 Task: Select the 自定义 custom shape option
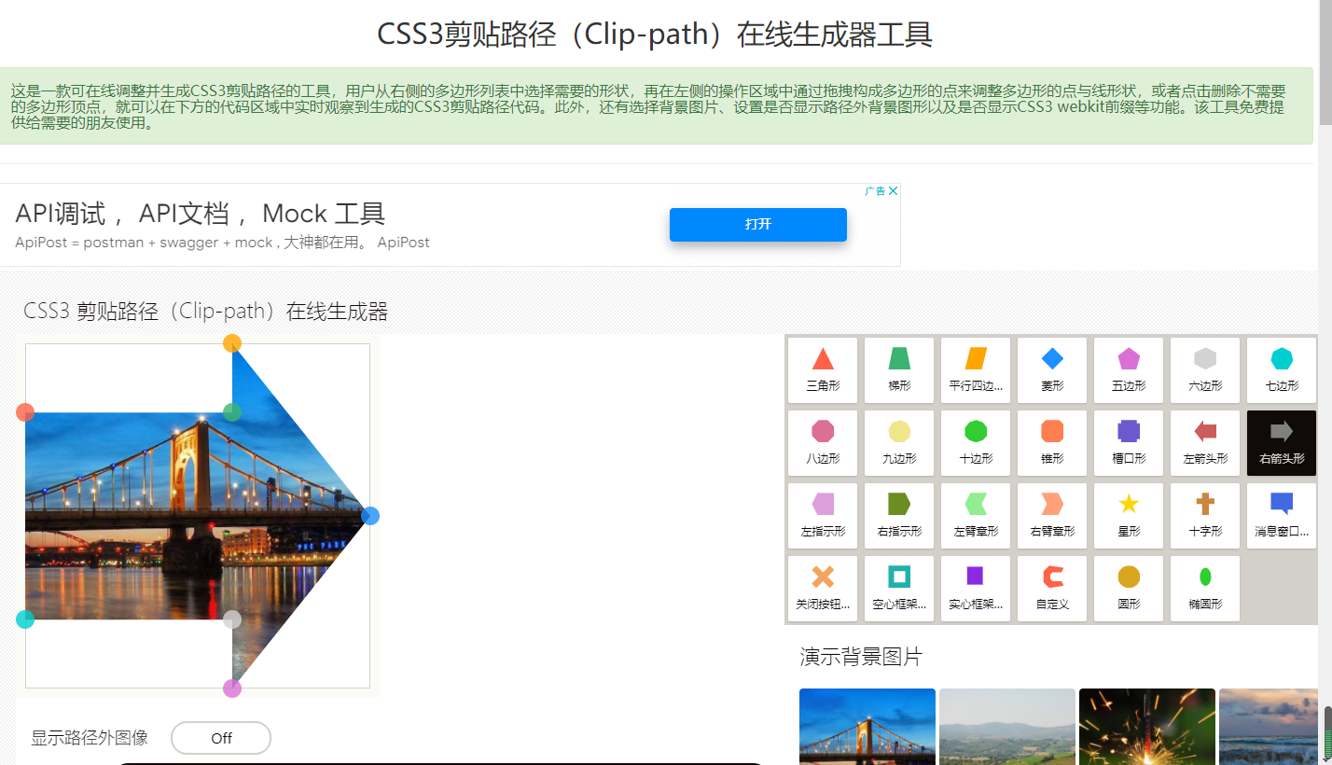click(1051, 588)
